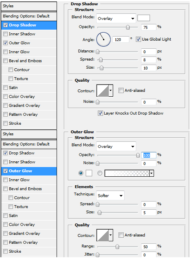Tick Satin in the Drop Shadow dialog's list
The width and height of the screenshot is (190, 258).
[5, 87]
